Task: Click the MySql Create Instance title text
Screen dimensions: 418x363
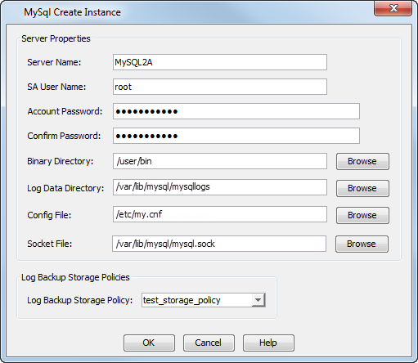Action: click(x=72, y=12)
